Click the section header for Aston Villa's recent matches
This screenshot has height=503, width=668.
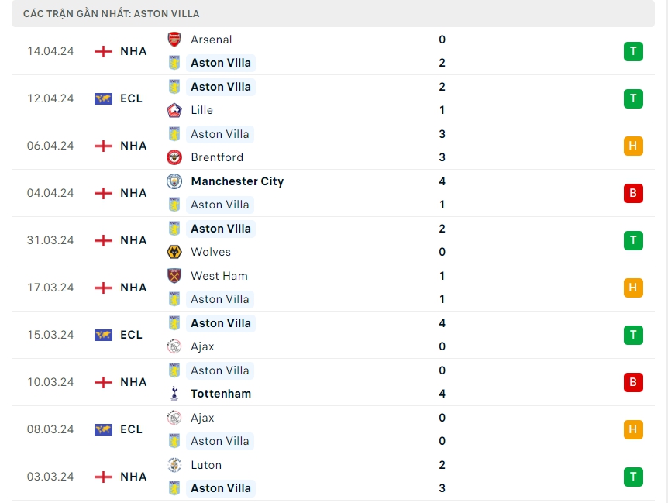pyautogui.click(x=112, y=14)
